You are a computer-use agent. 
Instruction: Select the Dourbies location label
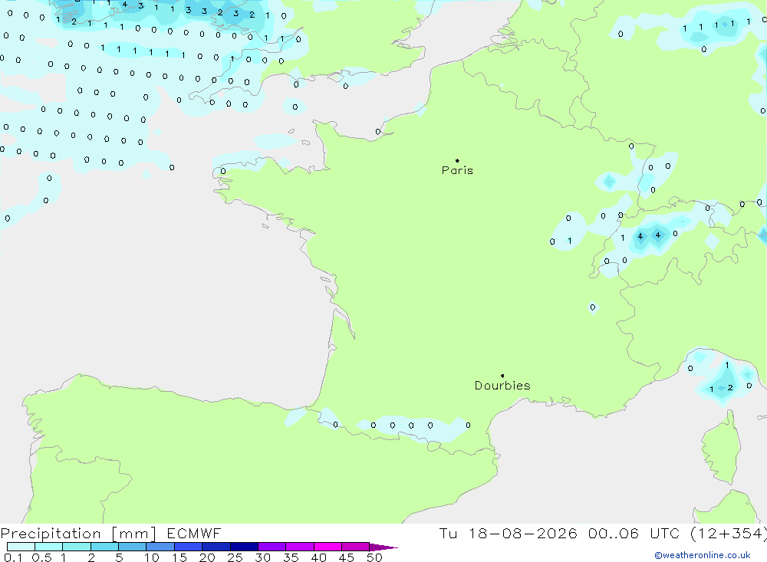(x=502, y=386)
